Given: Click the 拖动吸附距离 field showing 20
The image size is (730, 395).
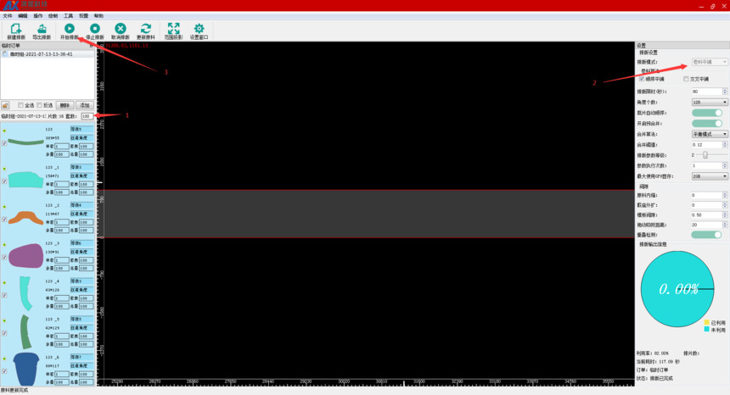Looking at the screenshot, I should [709, 225].
